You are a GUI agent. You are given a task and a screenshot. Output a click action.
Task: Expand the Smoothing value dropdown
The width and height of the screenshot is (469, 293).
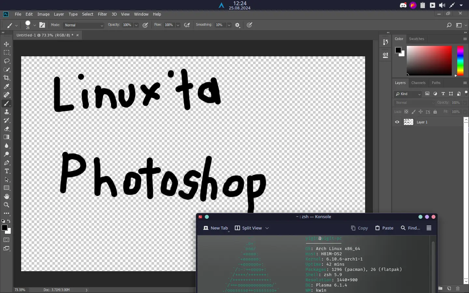[x=229, y=25]
